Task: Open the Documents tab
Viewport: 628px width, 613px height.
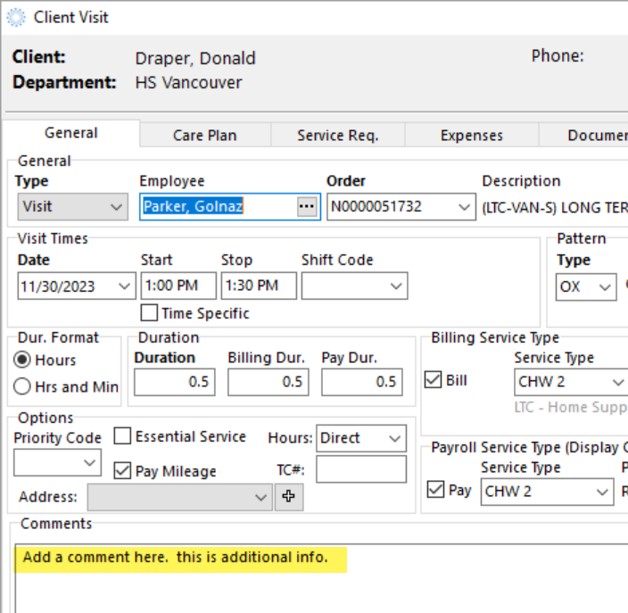Action: (x=583, y=136)
